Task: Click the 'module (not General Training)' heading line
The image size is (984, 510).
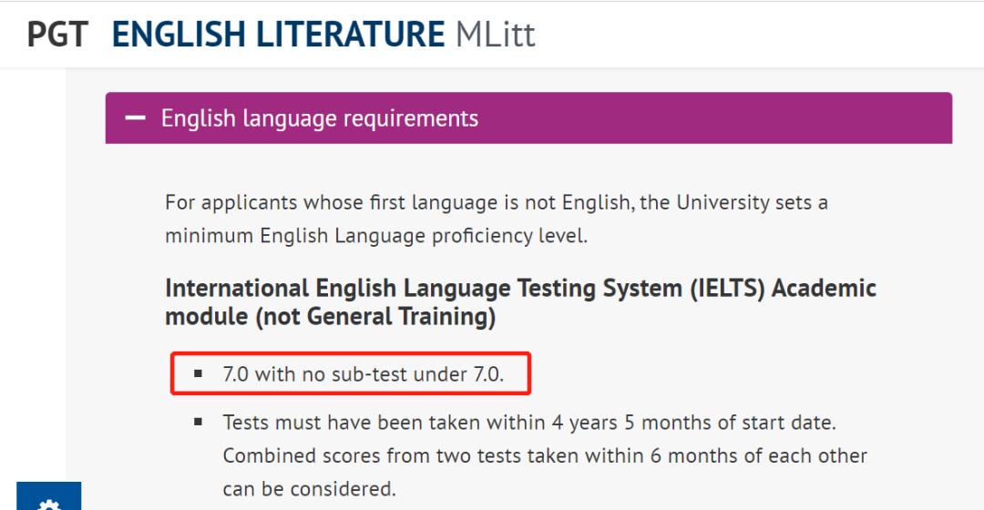Action: click(330, 317)
